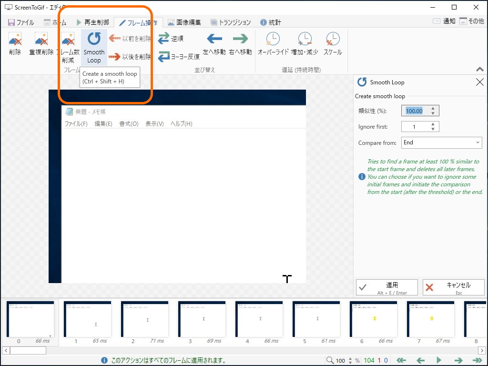Go to last frame button
The image size is (488, 366).
tap(477, 360)
